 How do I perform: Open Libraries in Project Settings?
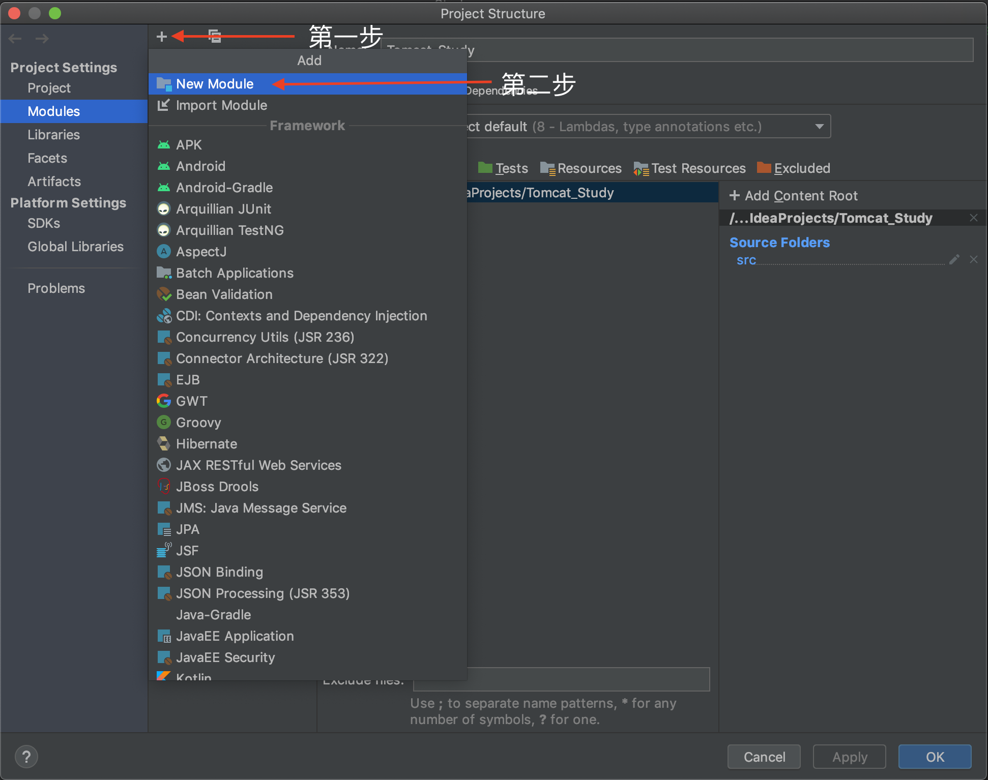click(53, 135)
